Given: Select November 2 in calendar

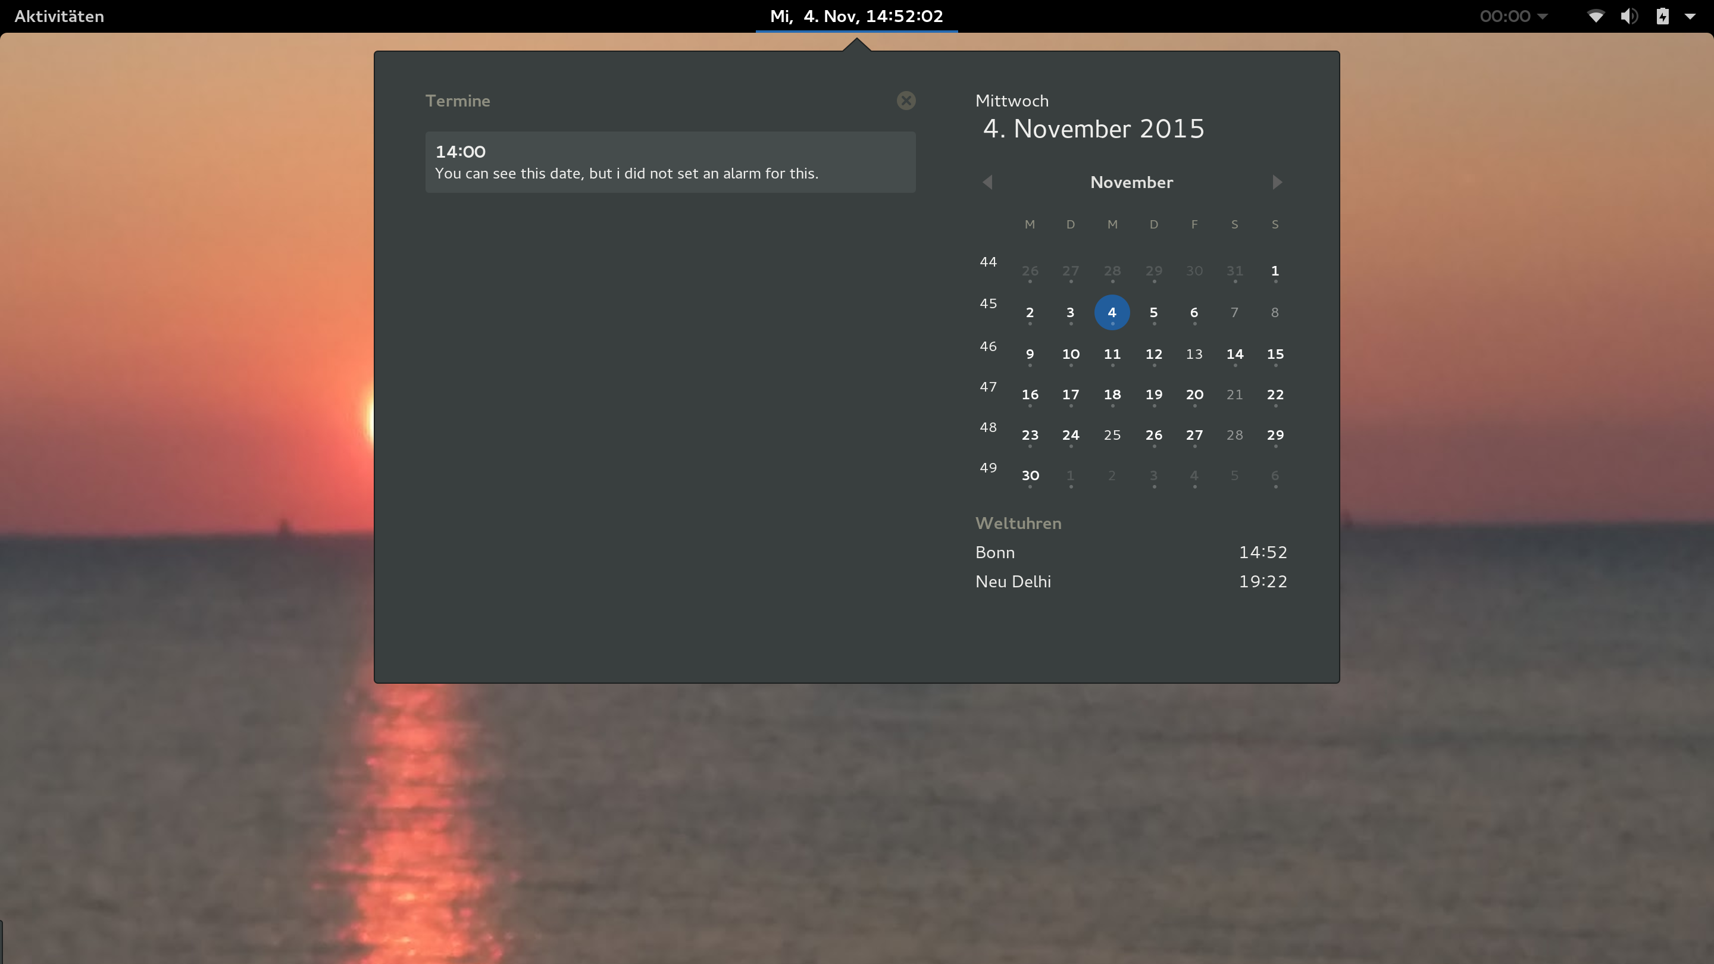Looking at the screenshot, I should (1030, 312).
